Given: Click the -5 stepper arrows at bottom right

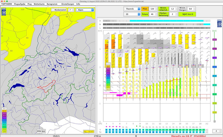Looking at the screenshot, I should (x=220, y=131).
